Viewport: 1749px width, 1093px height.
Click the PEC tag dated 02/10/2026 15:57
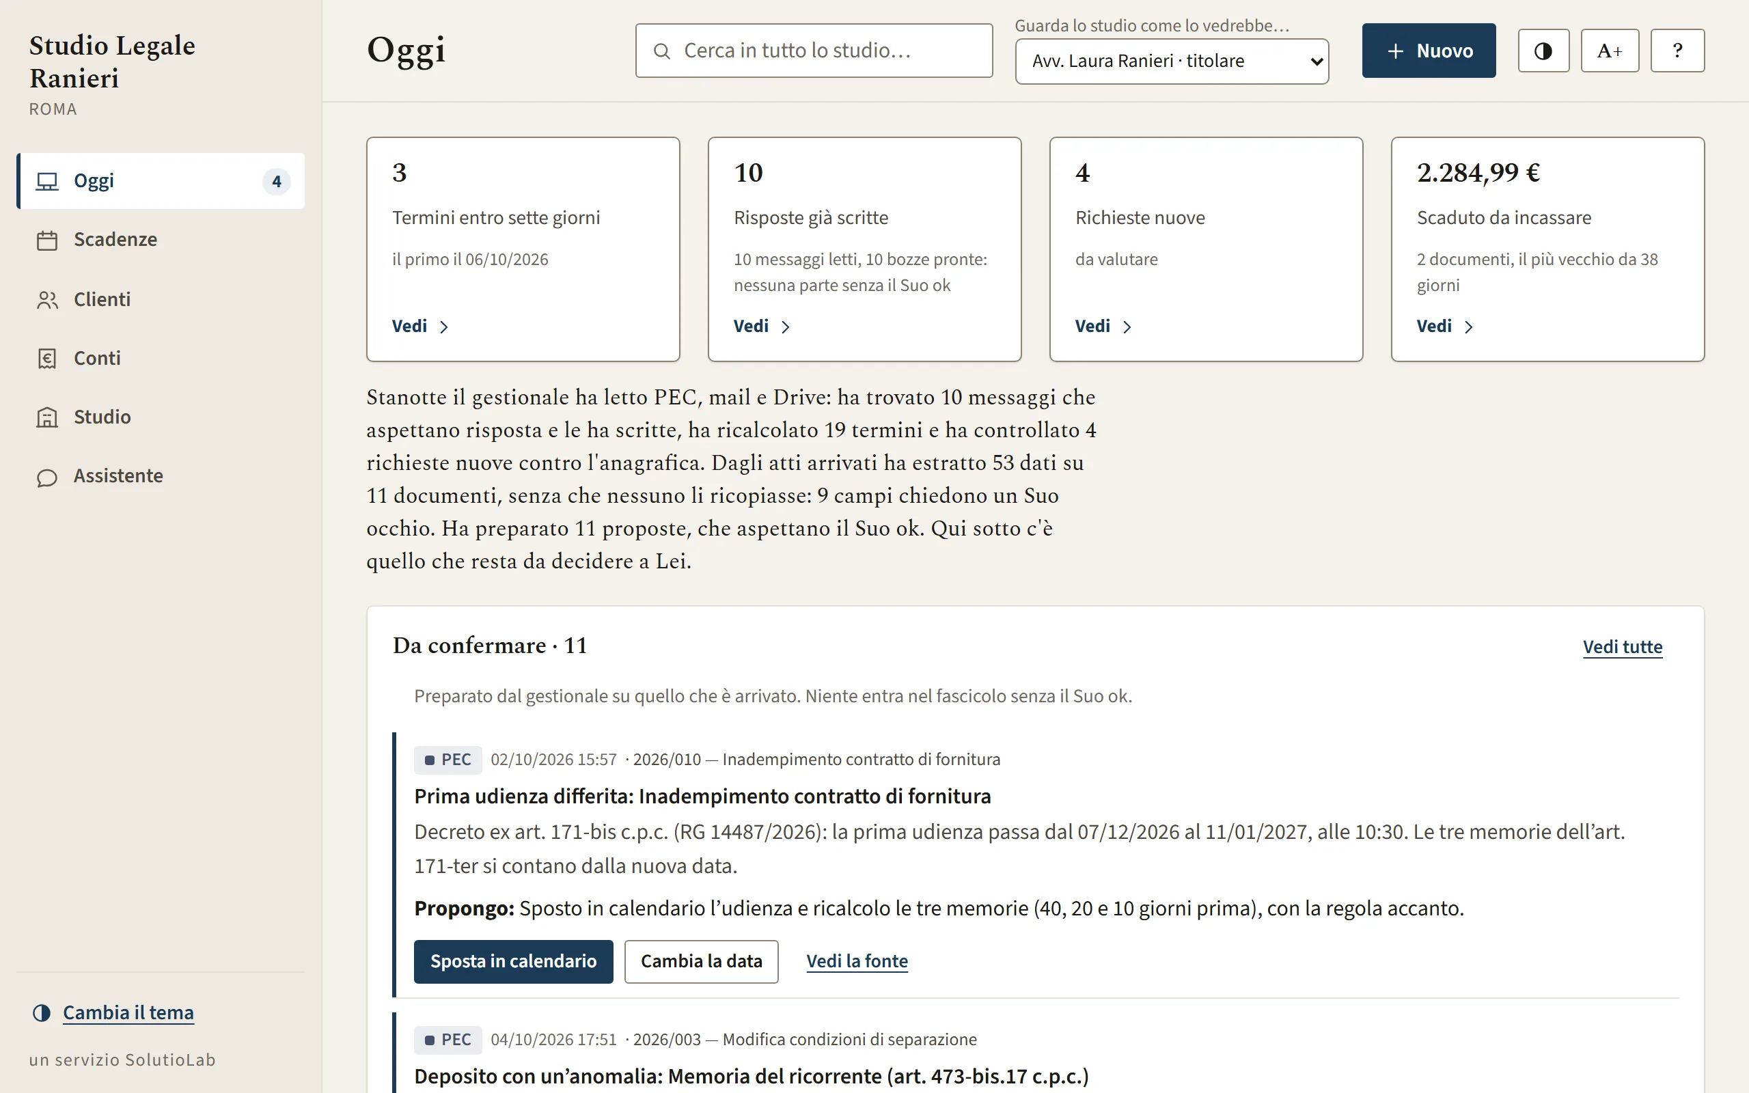(x=448, y=760)
